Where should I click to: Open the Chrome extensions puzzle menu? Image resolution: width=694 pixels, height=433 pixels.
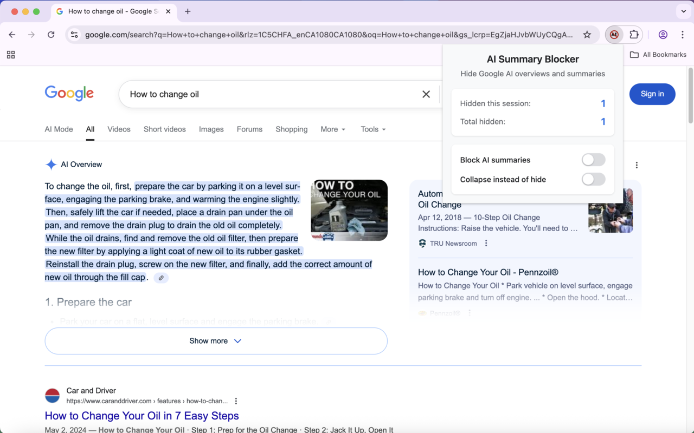click(633, 34)
